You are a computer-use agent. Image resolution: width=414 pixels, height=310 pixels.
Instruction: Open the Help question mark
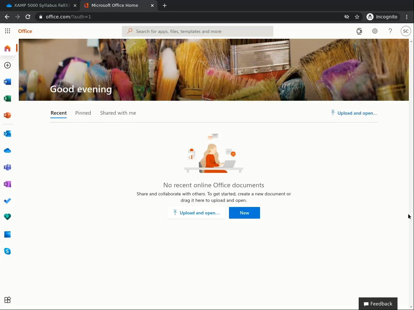click(390, 31)
